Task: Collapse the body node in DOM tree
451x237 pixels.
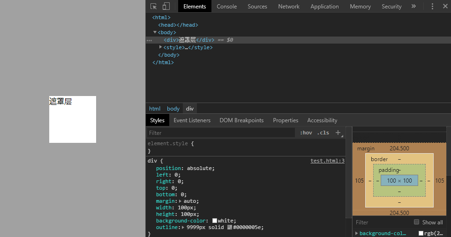Action: click(155, 32)
